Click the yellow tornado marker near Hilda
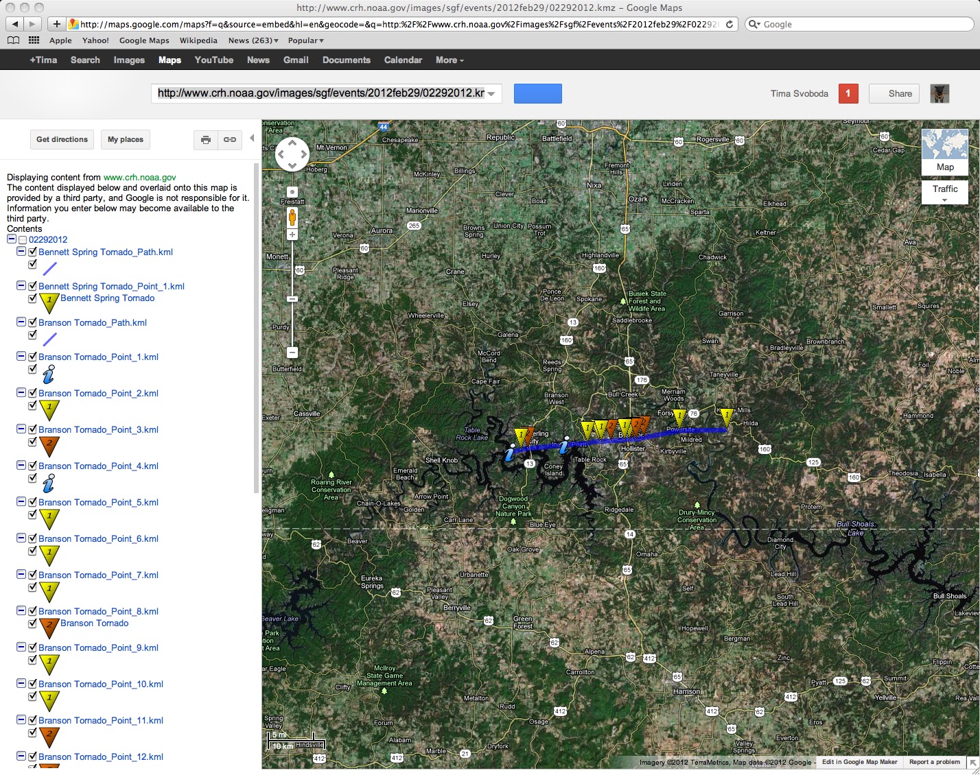980x775 pixels. (727, 416)
